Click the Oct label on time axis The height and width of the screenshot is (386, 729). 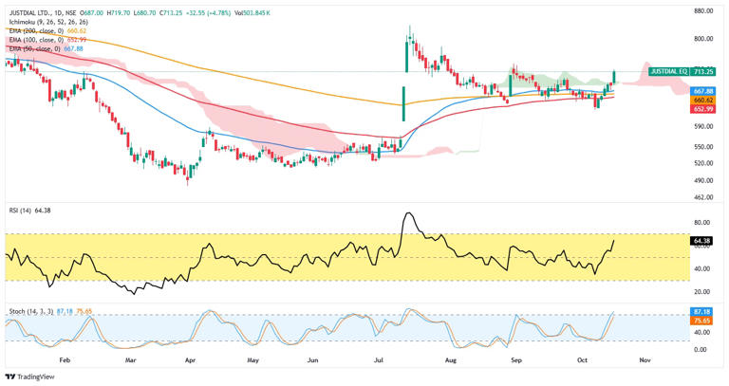tap(582, 360)
